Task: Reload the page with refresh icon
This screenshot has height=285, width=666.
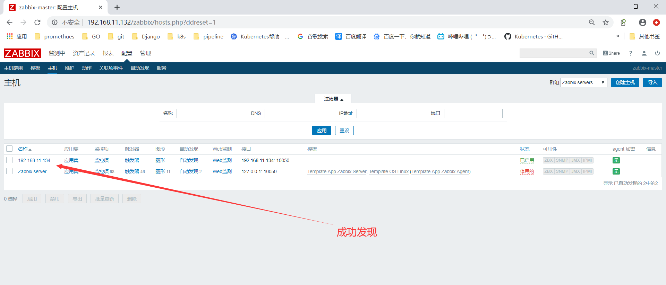Action: pos(37,22)
